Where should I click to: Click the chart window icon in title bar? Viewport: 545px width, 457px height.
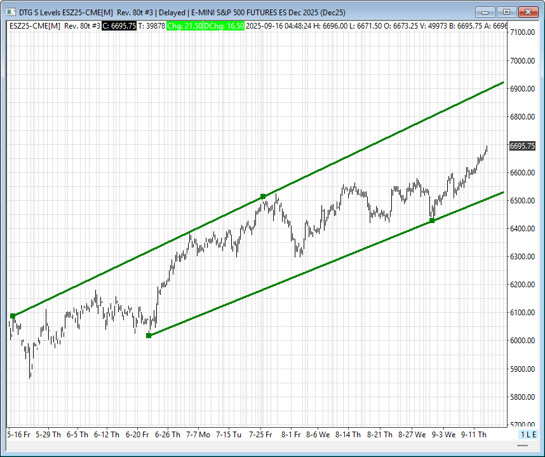pos(11,12)
